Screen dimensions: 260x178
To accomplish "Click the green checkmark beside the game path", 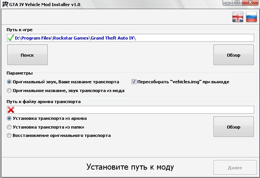I will (11, 38).
